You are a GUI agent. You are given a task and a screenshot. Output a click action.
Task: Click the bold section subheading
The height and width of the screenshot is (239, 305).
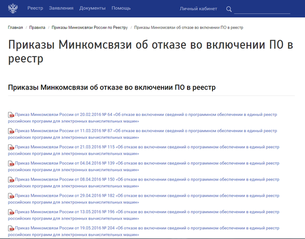[x=112, y=87]
